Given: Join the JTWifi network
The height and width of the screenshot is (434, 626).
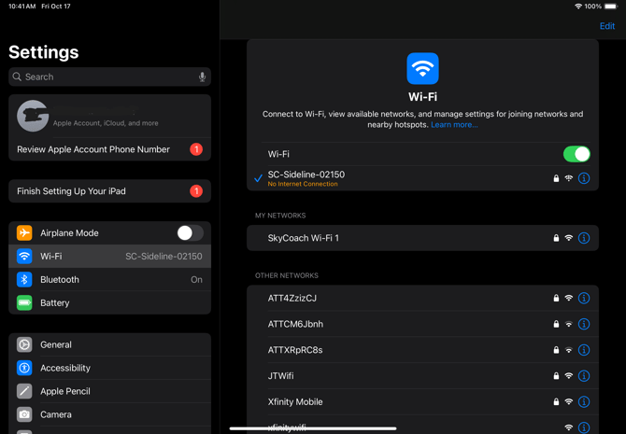Looking at the screenshot, I should 422,376.
